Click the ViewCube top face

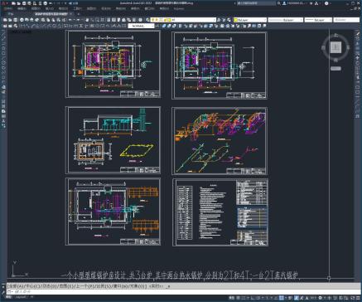point(335,47)
